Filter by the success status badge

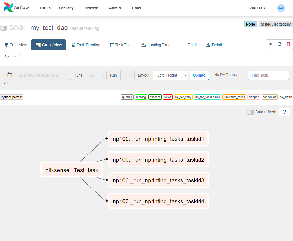click(155, 97)
